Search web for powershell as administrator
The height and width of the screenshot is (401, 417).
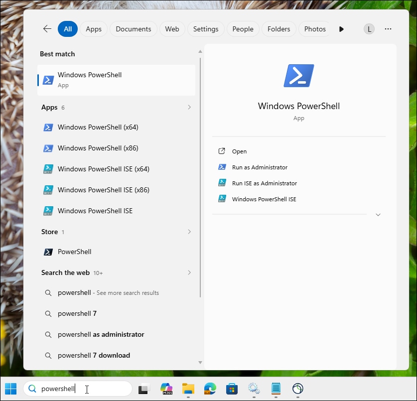[116, 335]
